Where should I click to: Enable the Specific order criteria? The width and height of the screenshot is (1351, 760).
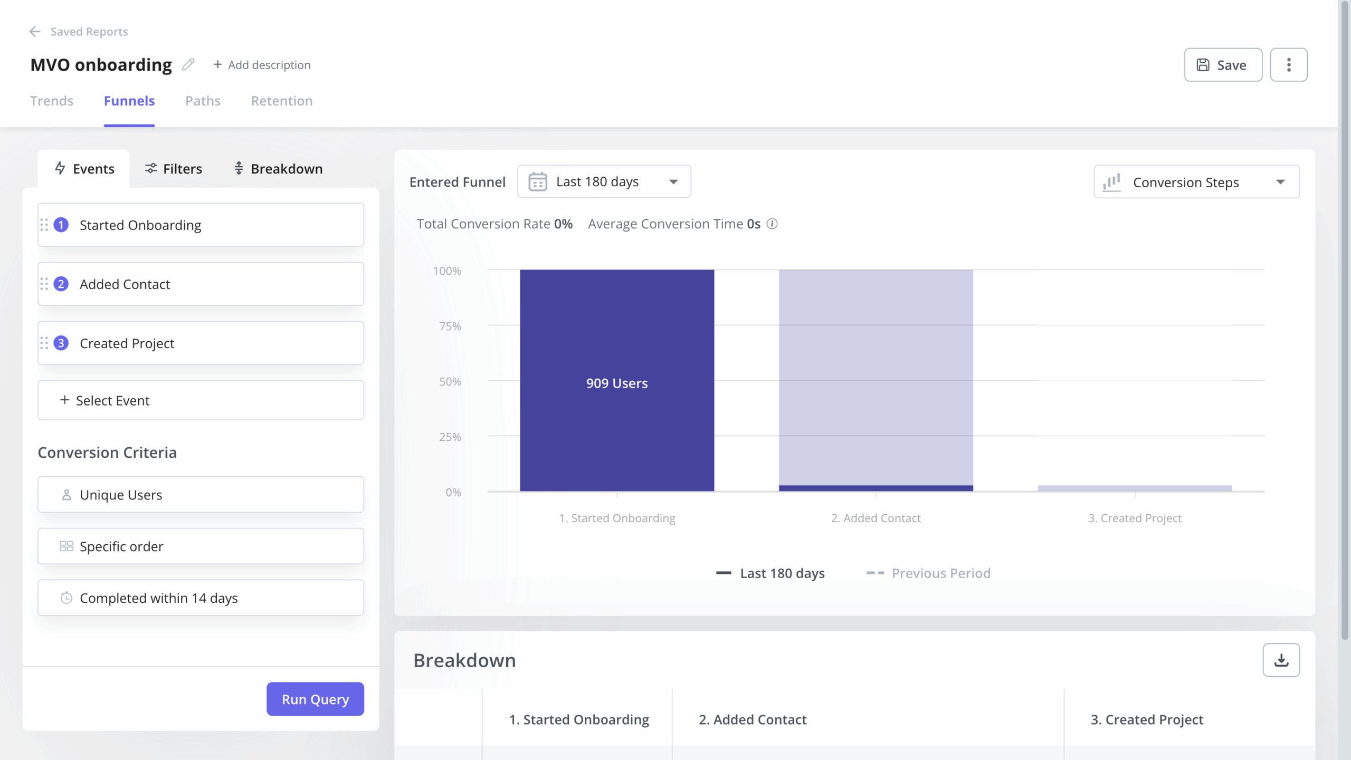coord(201,546)
